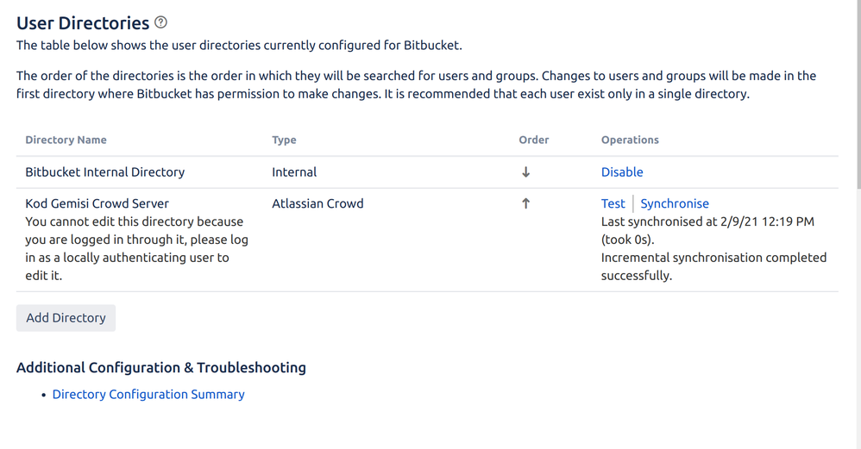
Task: Click the Add Directory button
Action: pyautogui.click(x=66, y=318)
